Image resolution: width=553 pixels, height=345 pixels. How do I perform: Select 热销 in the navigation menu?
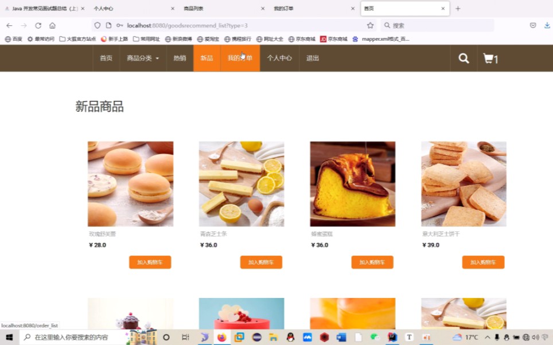coord(180,58)
